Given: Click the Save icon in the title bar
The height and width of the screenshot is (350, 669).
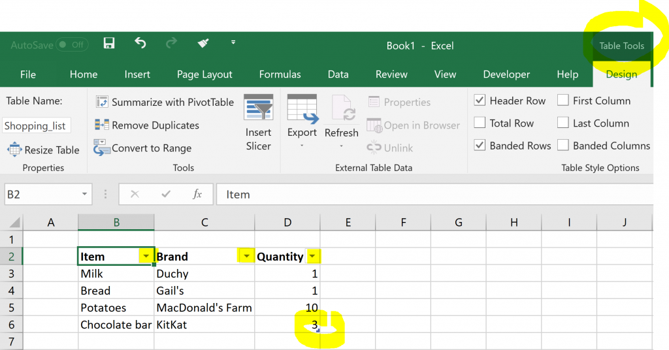Looking at the screenshot, I should pos(109,43).
